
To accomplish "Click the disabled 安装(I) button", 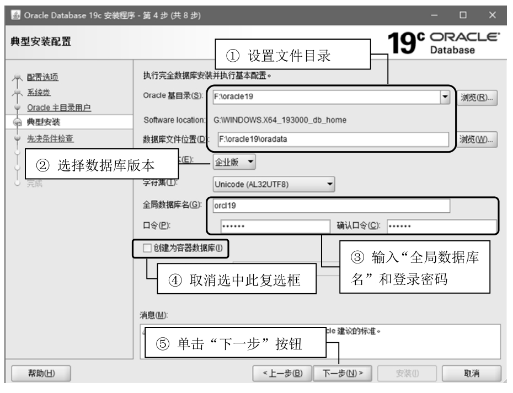I will pos(407,373).
